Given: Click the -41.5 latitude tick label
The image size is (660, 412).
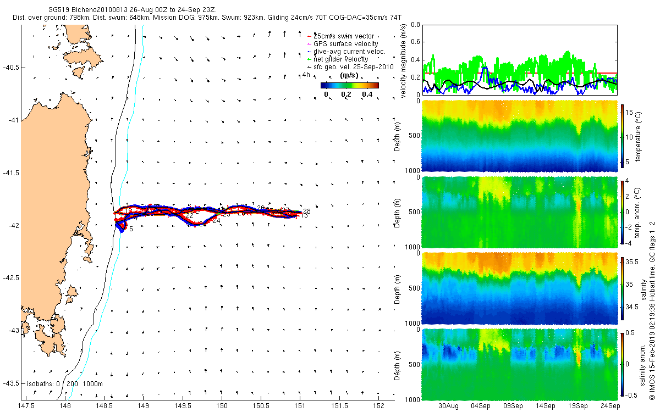Looking at the screenshot, I should [10, 173].
